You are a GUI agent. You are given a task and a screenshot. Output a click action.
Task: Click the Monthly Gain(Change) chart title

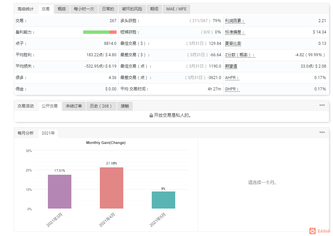pos(106,143)
